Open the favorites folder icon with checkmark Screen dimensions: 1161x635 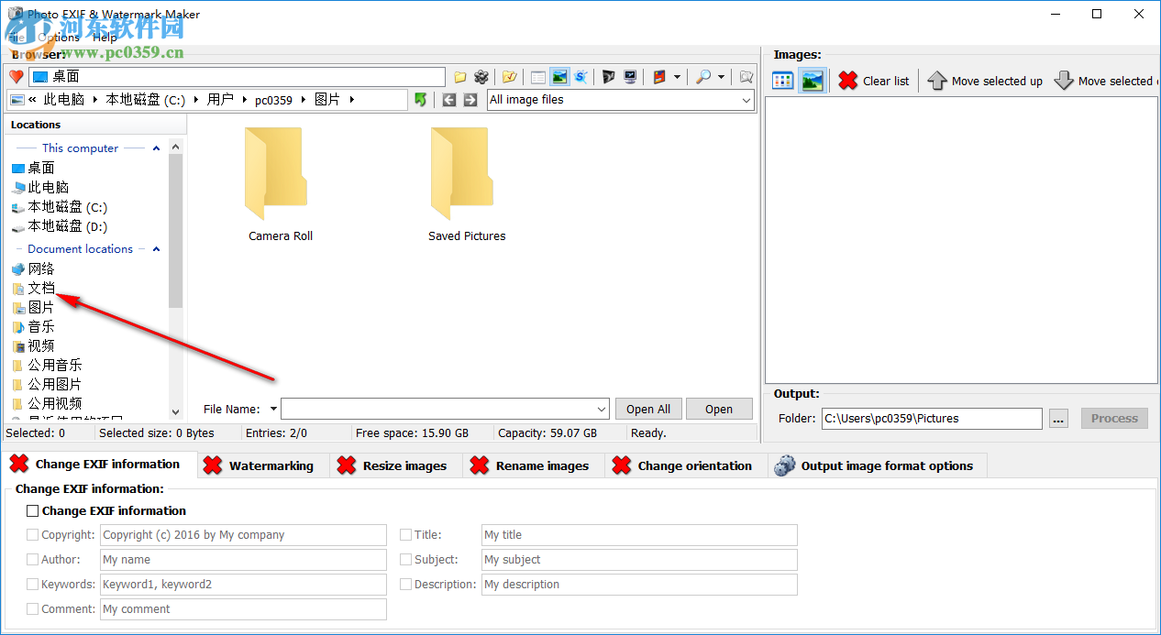pyautogui.click(x=509, y=77)
